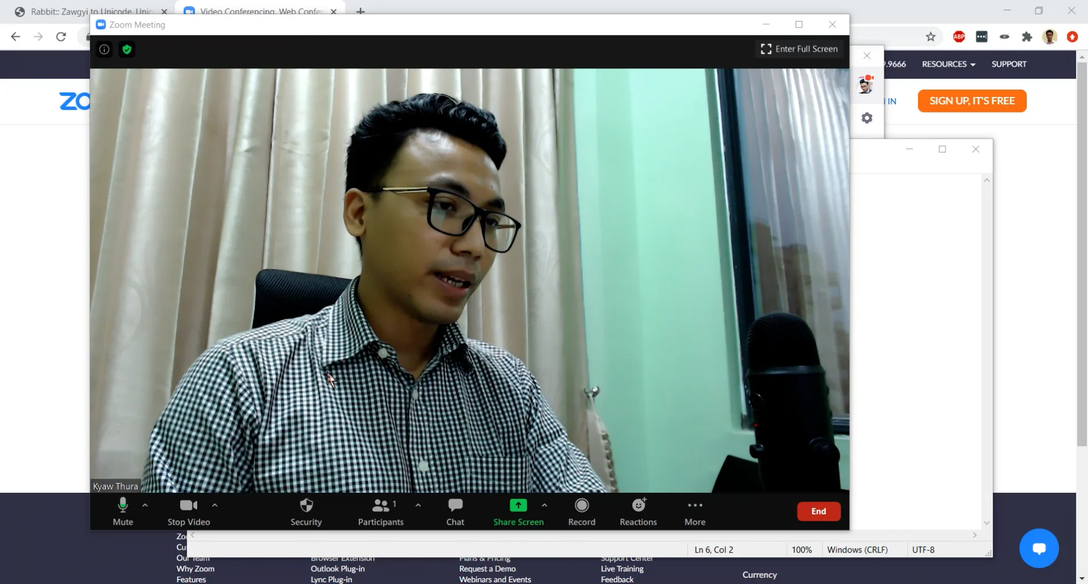Click the 100% zoom level in Notepad
The image size is (1088, 584).
pos(802,550)
